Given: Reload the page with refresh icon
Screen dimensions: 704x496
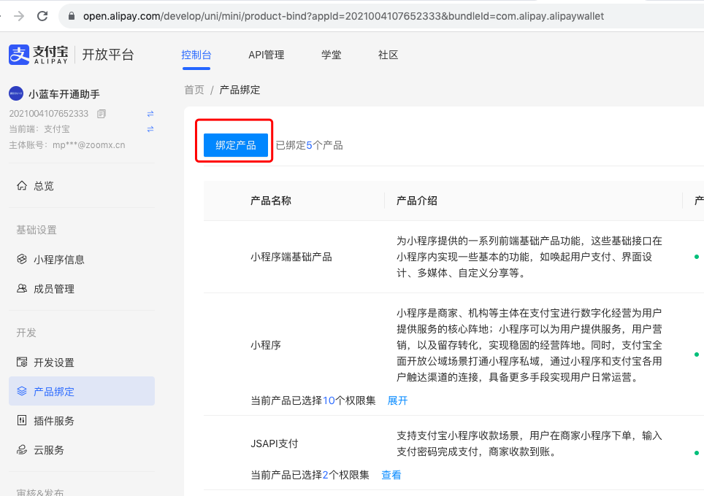Looking at the screenshot, I should pyautogui.click(x=42, y=16).
